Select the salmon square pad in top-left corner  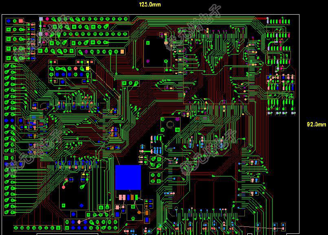click(x=21, y=20)
